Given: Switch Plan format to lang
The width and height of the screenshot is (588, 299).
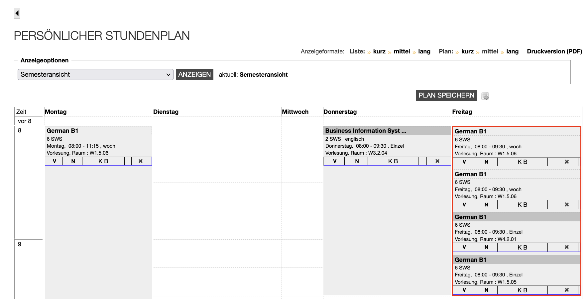Looking at the screenshot, I should 513,51.
